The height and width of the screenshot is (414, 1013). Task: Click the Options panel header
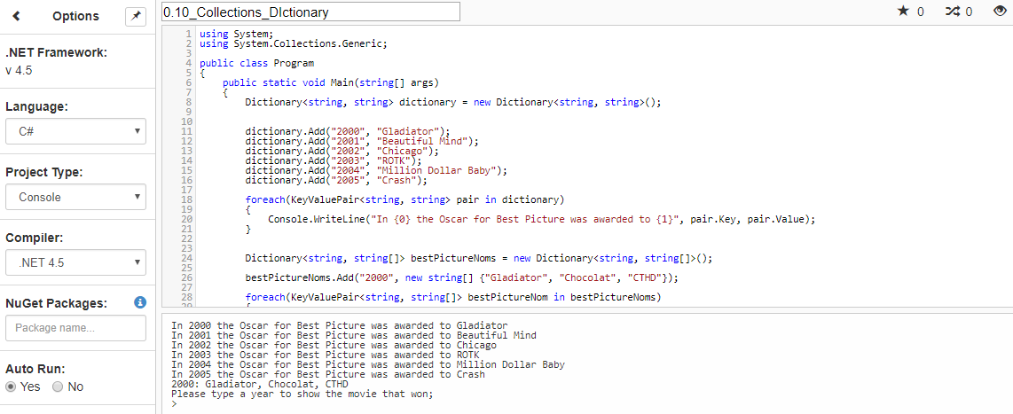coord(75,16)
